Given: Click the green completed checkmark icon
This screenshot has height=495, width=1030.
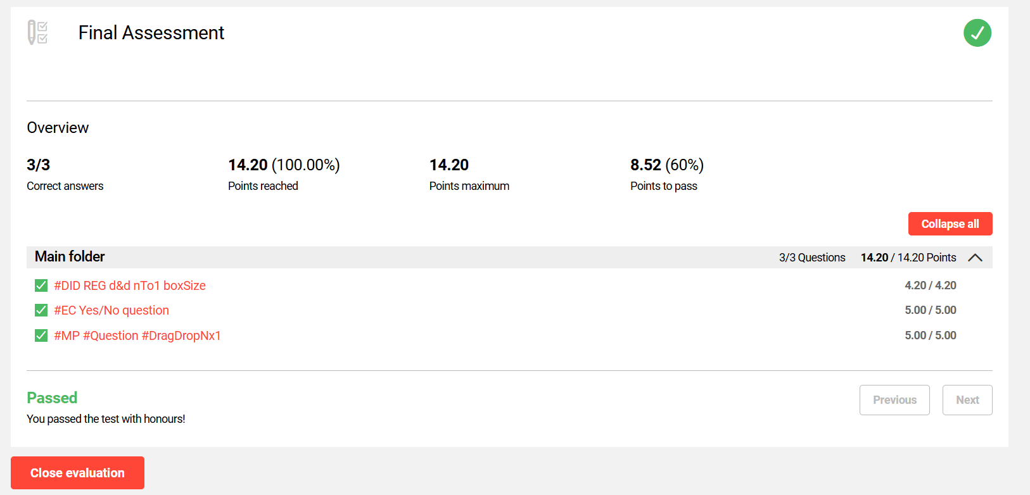Looking at the screenshot, I should pos(977,33).
